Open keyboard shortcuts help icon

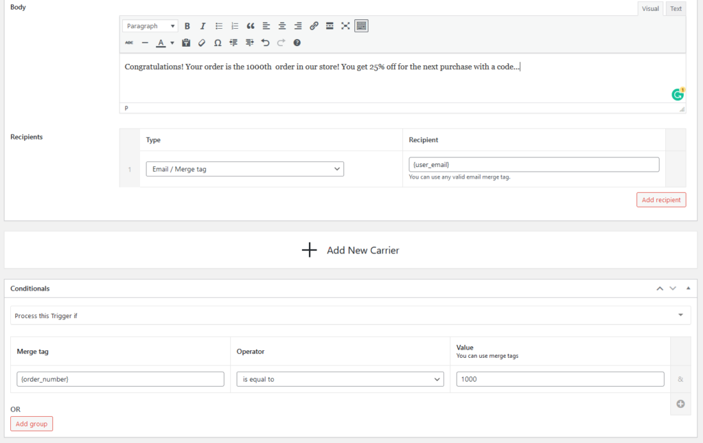point(297,43)
